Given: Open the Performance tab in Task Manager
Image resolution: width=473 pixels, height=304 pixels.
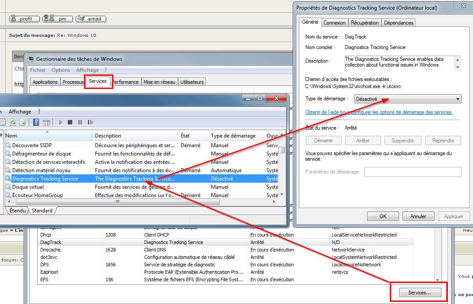Looking at the screenshot, I should click(x=126, y=82).
